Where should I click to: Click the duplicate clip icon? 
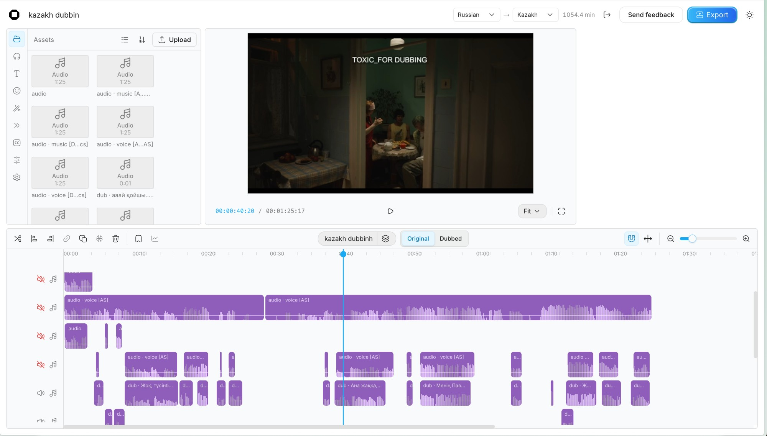(83, 239)
